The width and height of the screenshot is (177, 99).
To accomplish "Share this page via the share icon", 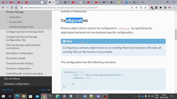I will (x=141, y=7).
